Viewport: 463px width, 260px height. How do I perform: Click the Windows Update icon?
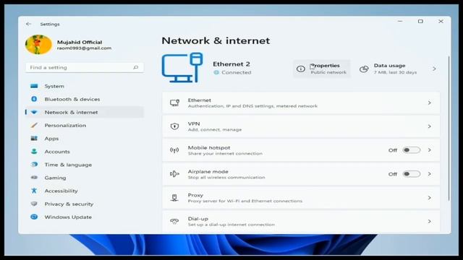point(34,217)
